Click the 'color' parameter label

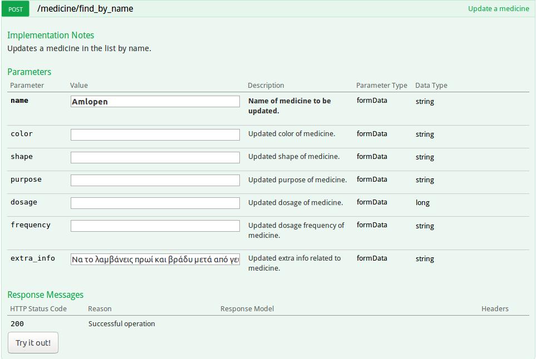pyautogui.click(x=22, y=133)
